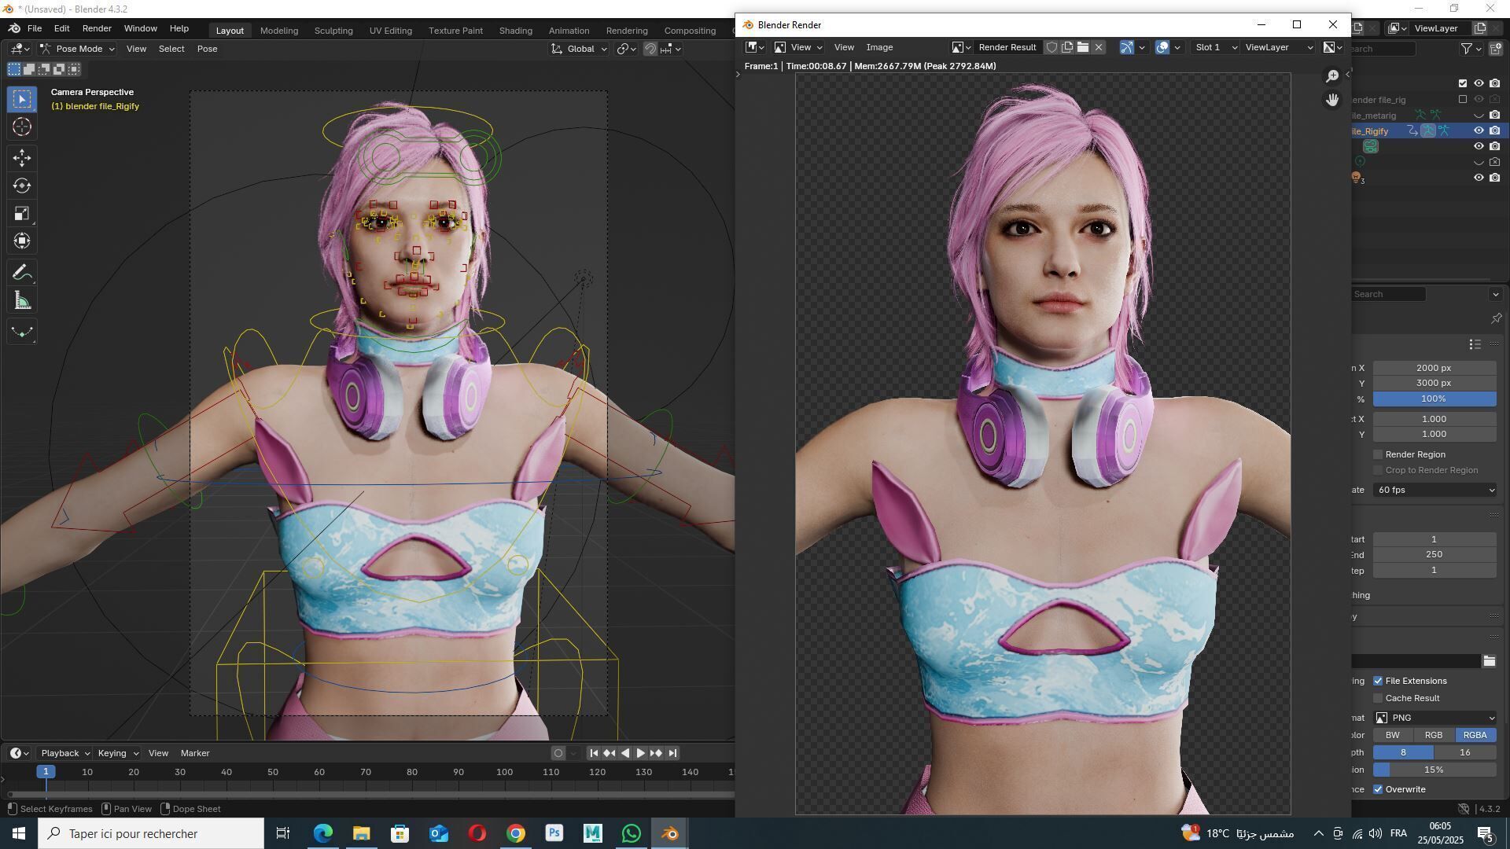Select the Measure tool

click(x=22, y=301)
